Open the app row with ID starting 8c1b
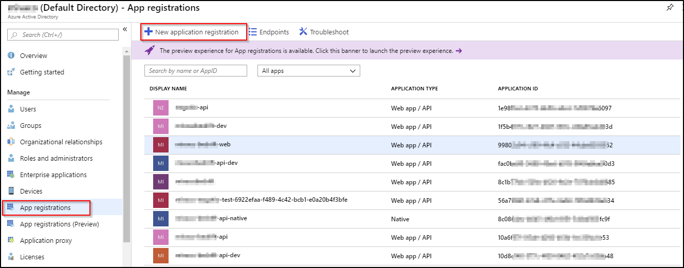The height and width of the screenshot is (268, 684). tap(412, 182)
